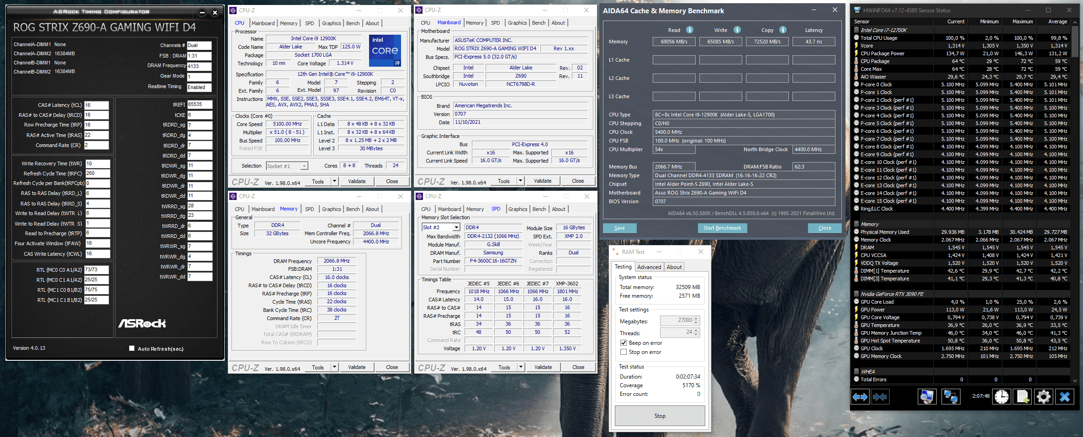1083x437 pixels.
Task: Click the CAS# Latency (tCL) field in ASRock
Action: (97, 105)
